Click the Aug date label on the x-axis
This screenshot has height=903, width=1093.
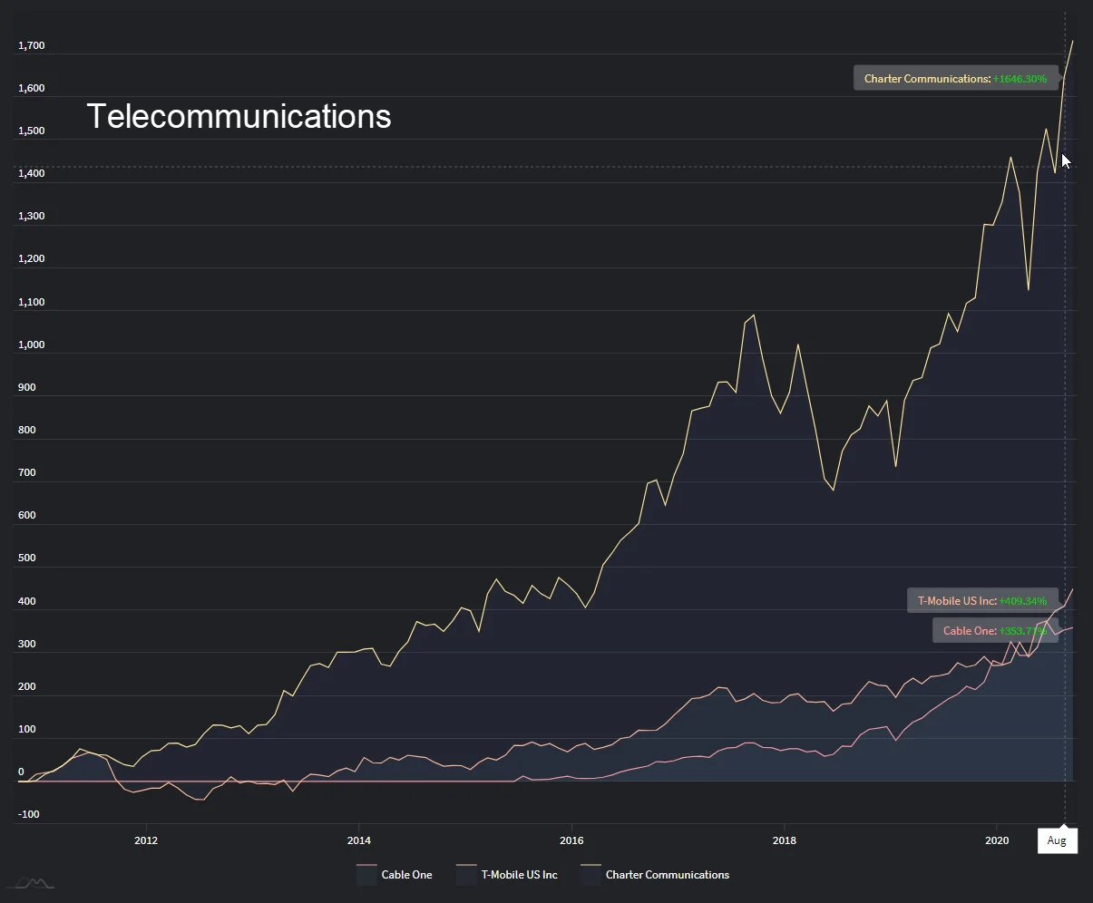[x=1057, y=840]
